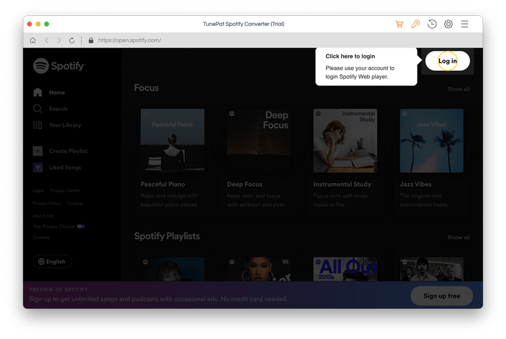Viewport: 506px width, 339px height.
Task: Open the hamburger menu icon
Action: click(464, 24)
